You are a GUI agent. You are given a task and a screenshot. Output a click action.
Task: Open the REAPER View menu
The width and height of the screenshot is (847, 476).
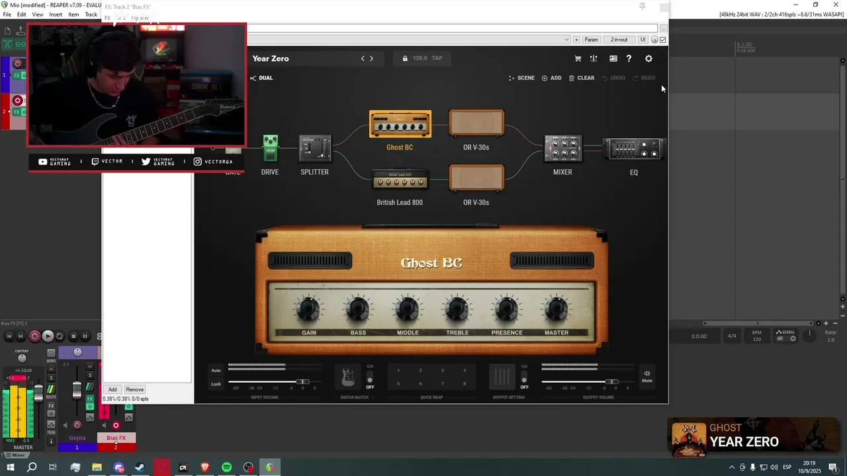(x=38, y=15)
